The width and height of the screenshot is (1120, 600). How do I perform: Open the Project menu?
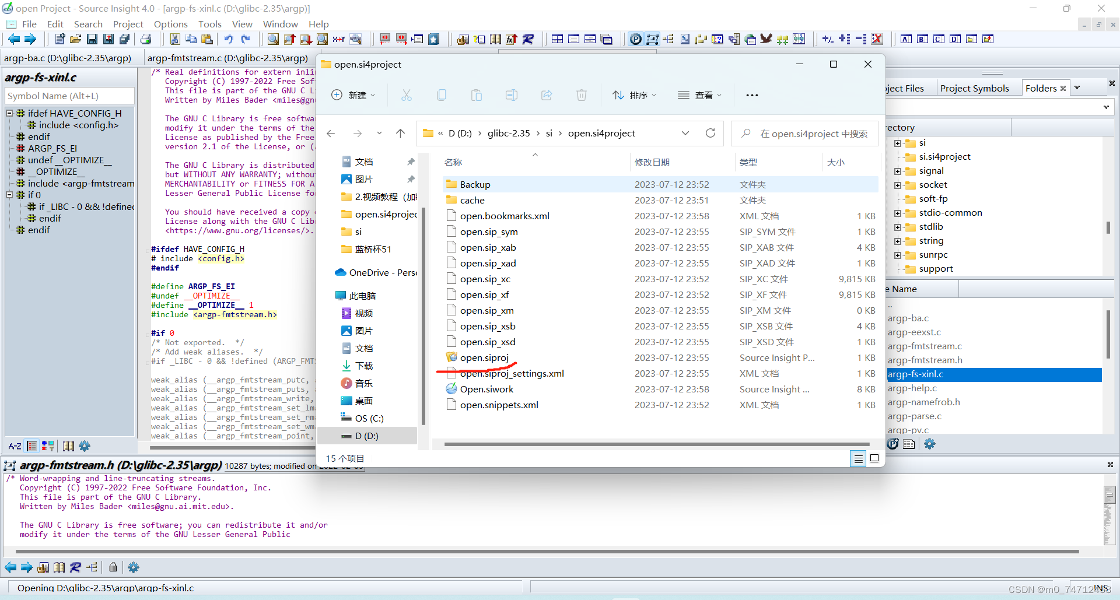[x=128, y=24]
